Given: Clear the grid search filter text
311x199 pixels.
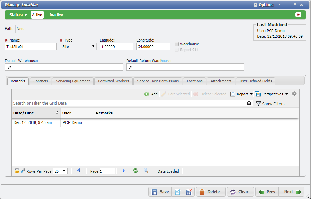Looking at the screenshot, I should tap(249, 103).
